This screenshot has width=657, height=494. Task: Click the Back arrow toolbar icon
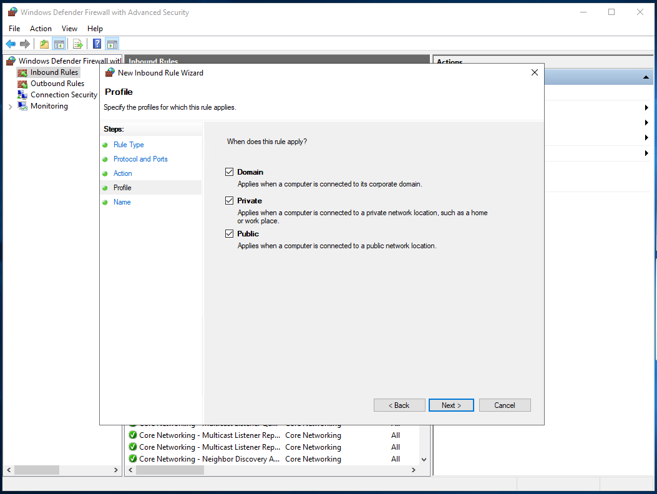[11, 44]
